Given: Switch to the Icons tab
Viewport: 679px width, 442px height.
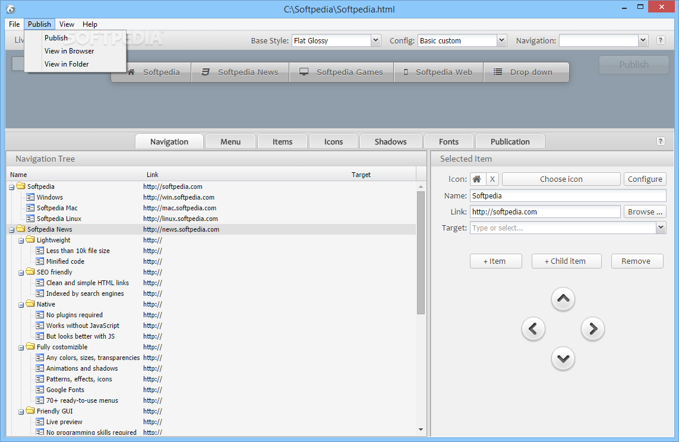Looking at the screenshot, I should [333, 141].
